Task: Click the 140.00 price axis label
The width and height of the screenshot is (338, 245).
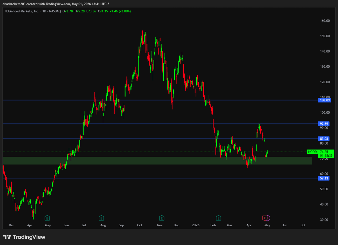Action: 325,51
